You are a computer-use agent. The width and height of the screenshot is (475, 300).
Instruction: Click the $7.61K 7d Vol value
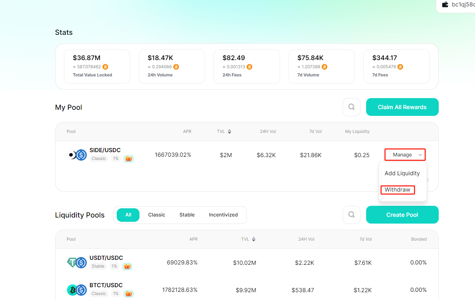click(363, 263)
